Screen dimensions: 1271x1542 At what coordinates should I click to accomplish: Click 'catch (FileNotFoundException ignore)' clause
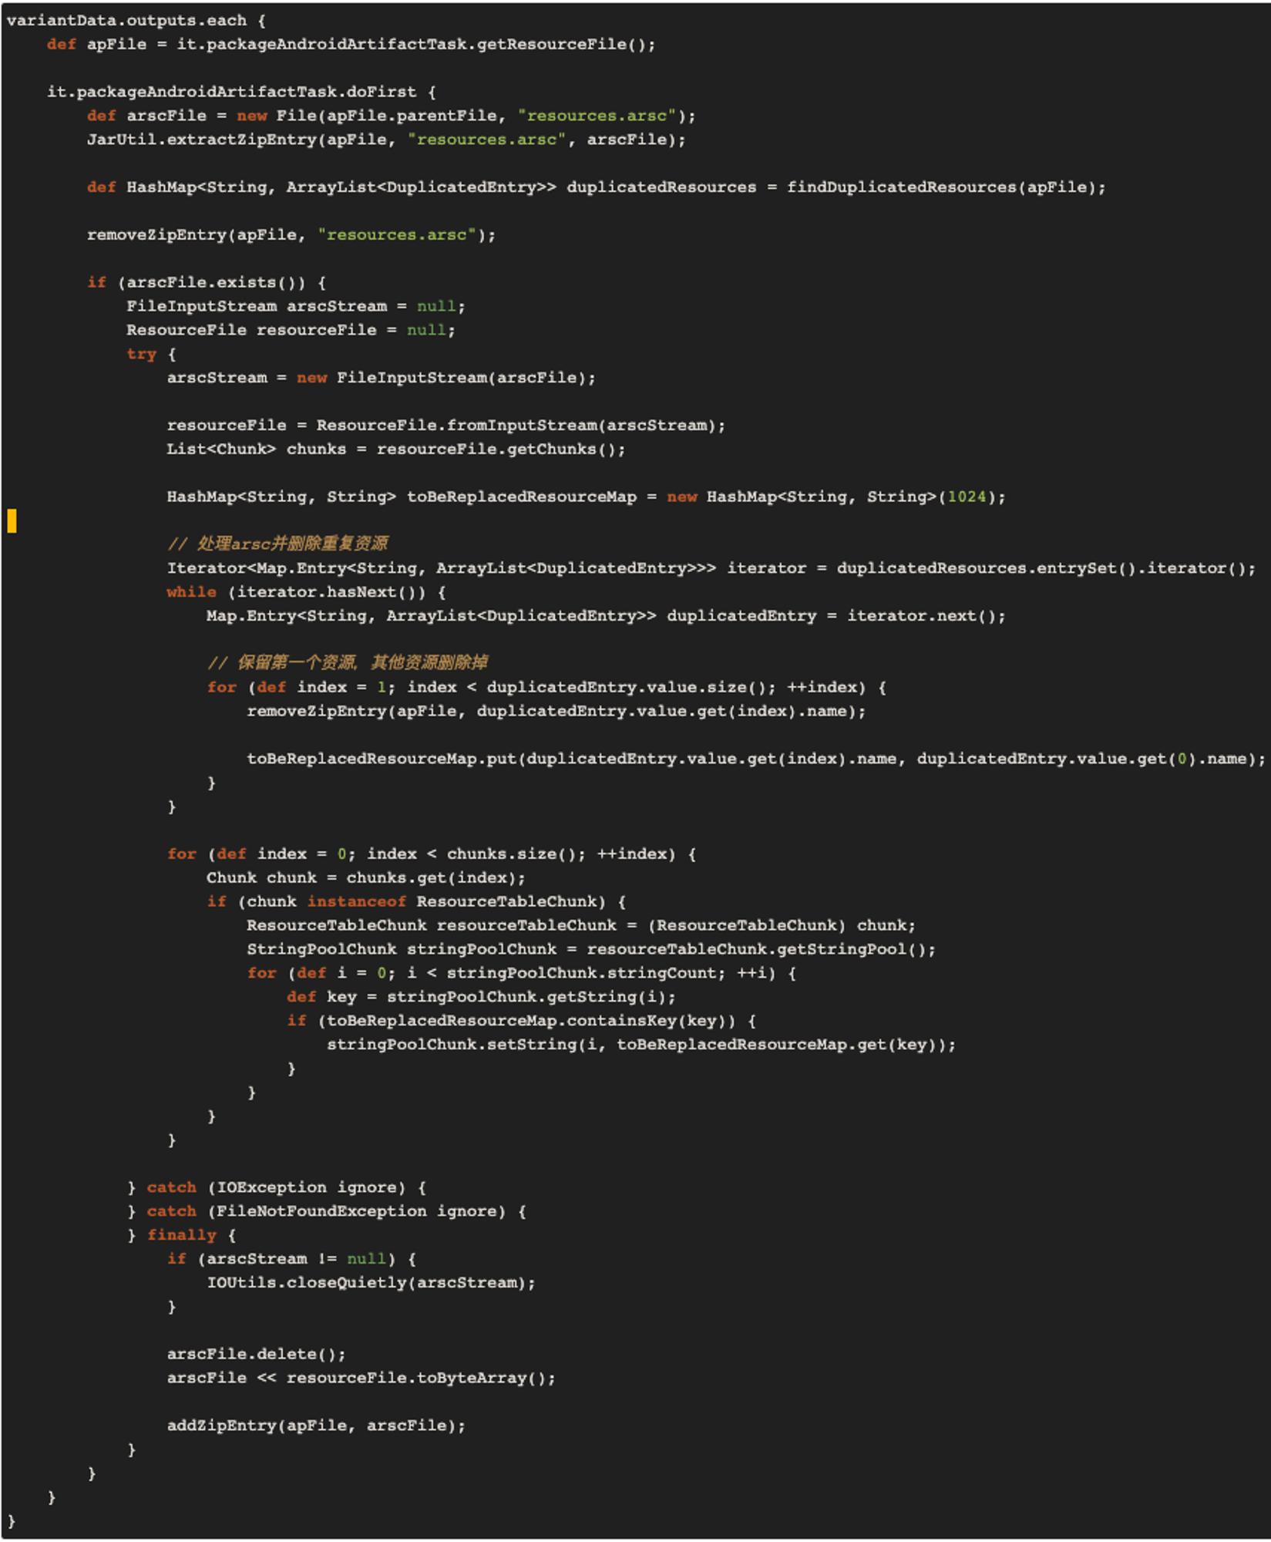click(x=326, y=1211)
